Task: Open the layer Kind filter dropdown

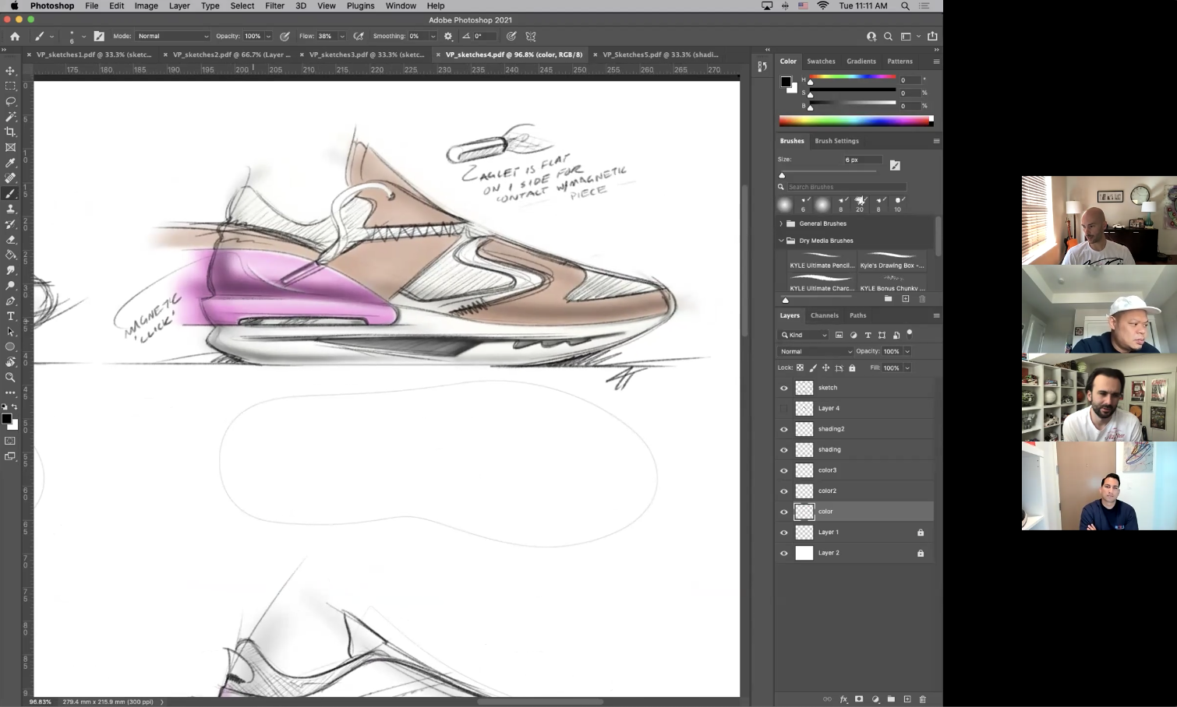Action: pyautogui.click(x=803, y=335)
